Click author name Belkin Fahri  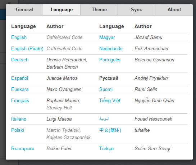tap(59, 148)
